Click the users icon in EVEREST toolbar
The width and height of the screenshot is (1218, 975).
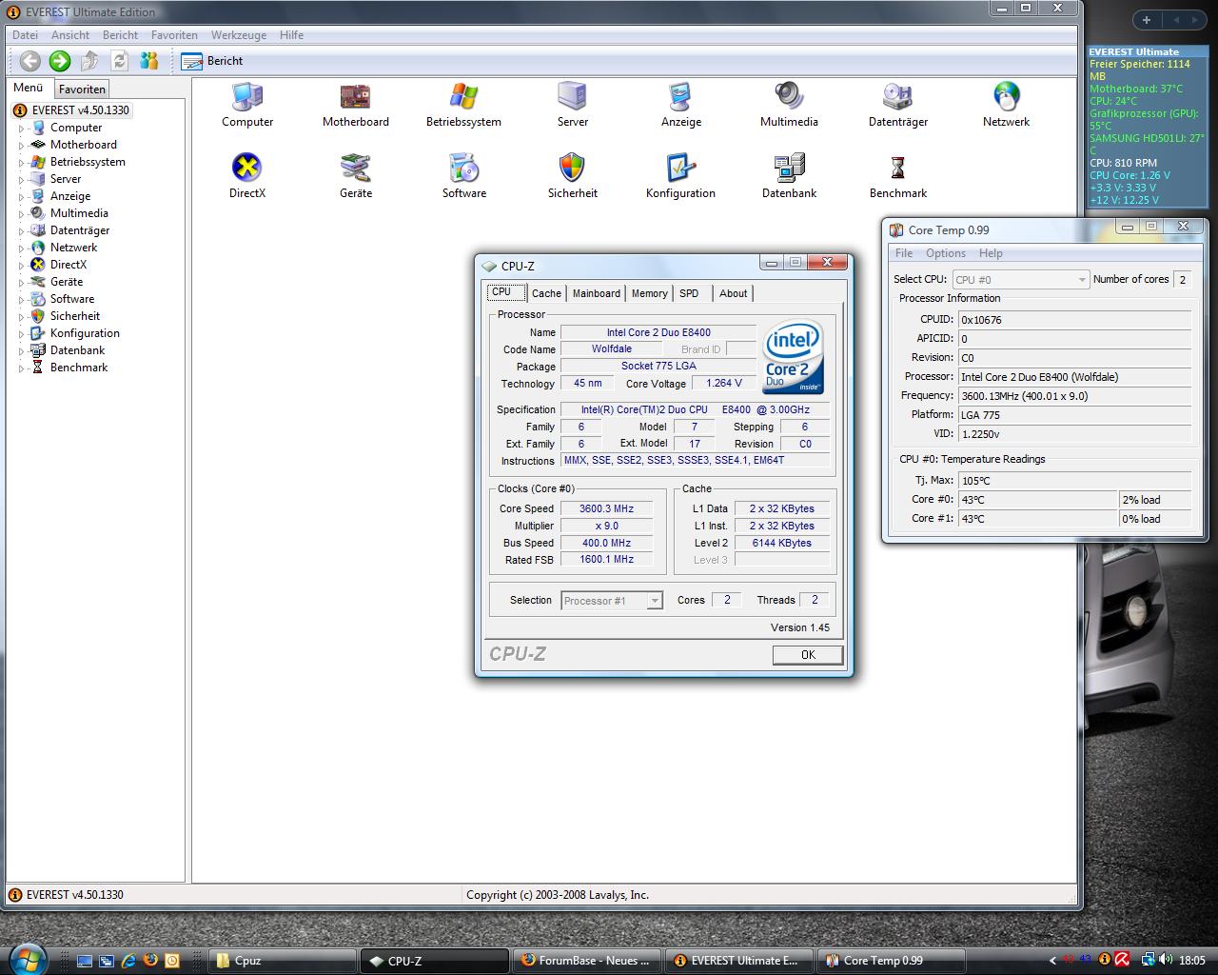[x=148, y=61]
